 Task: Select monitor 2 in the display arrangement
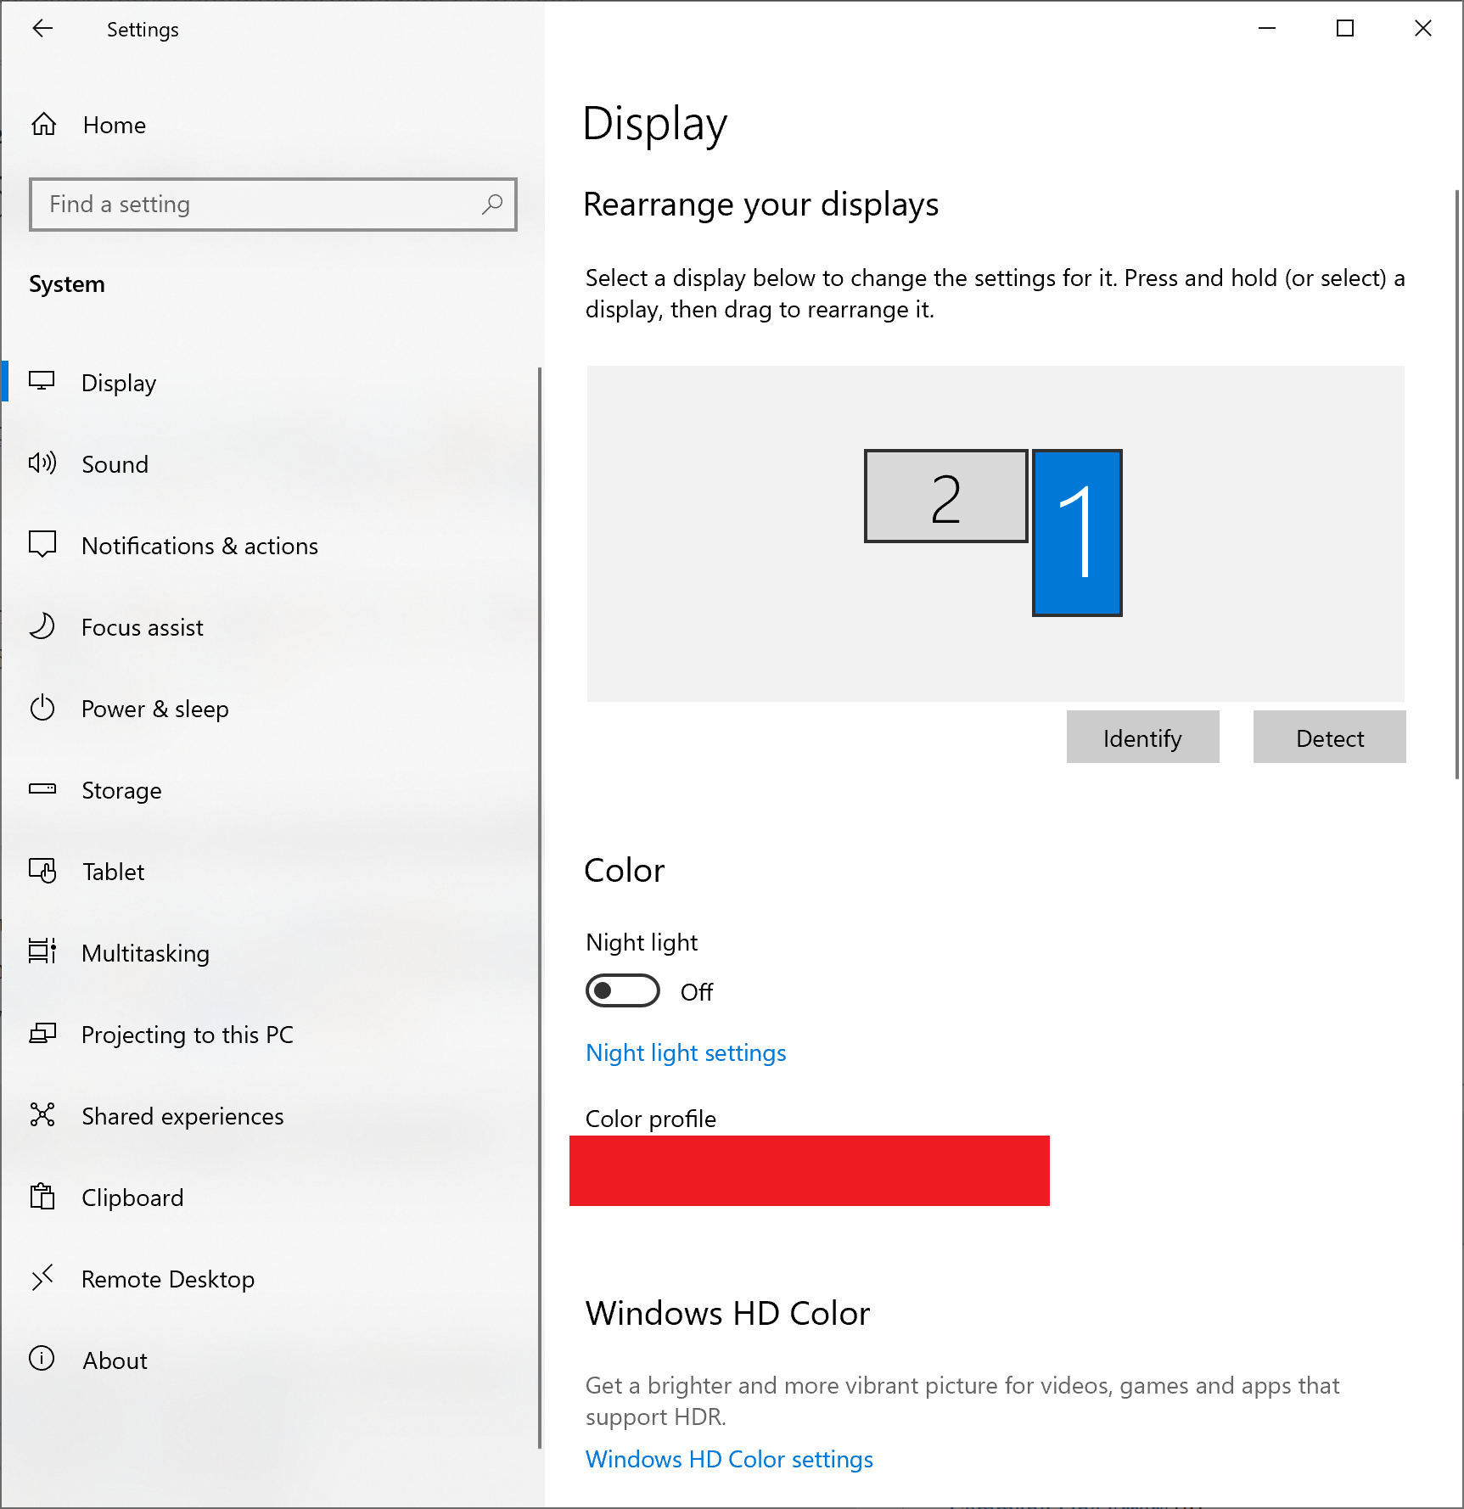tap(945, 495)
